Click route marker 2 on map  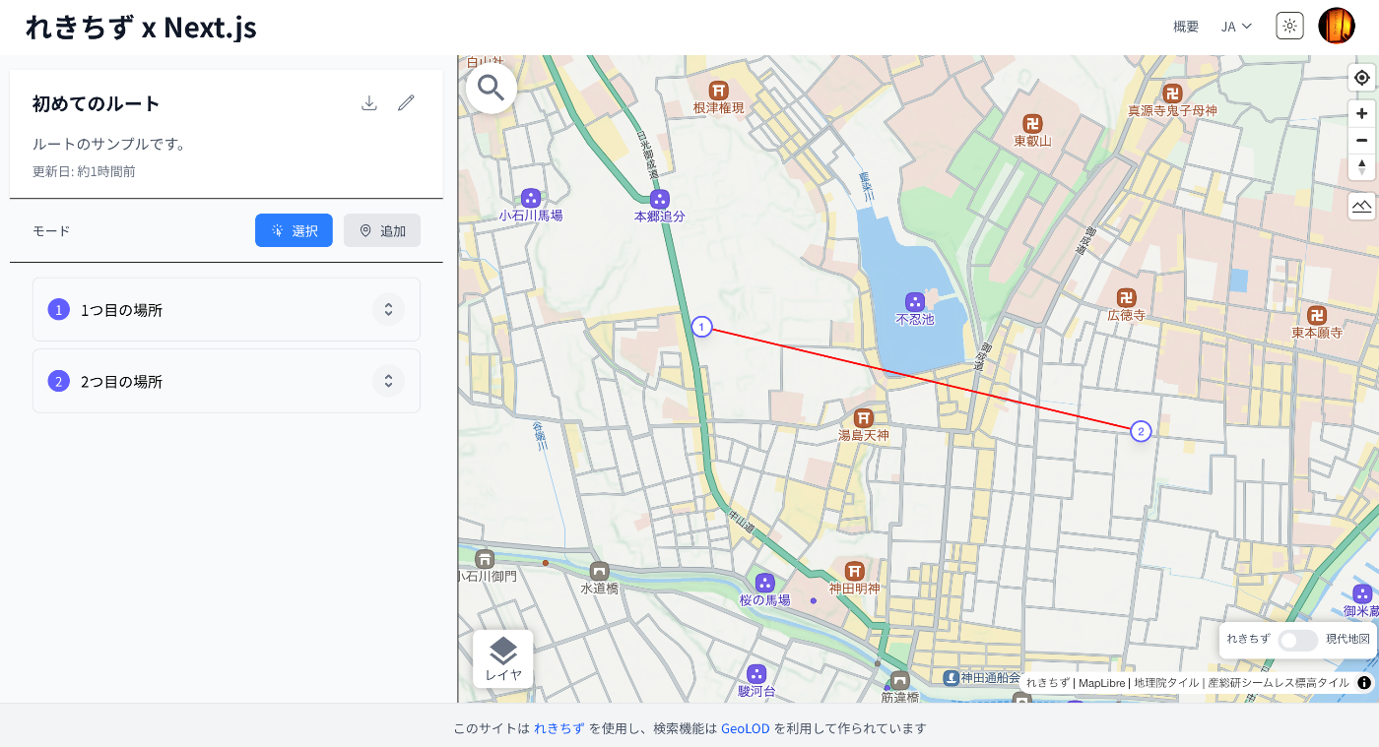tap(1141, 431)
